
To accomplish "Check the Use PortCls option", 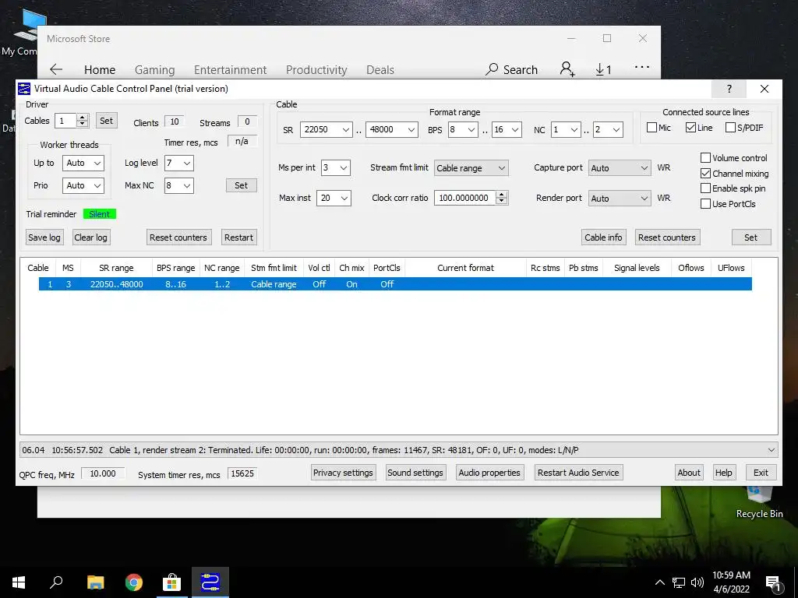I will click(705, 204).
